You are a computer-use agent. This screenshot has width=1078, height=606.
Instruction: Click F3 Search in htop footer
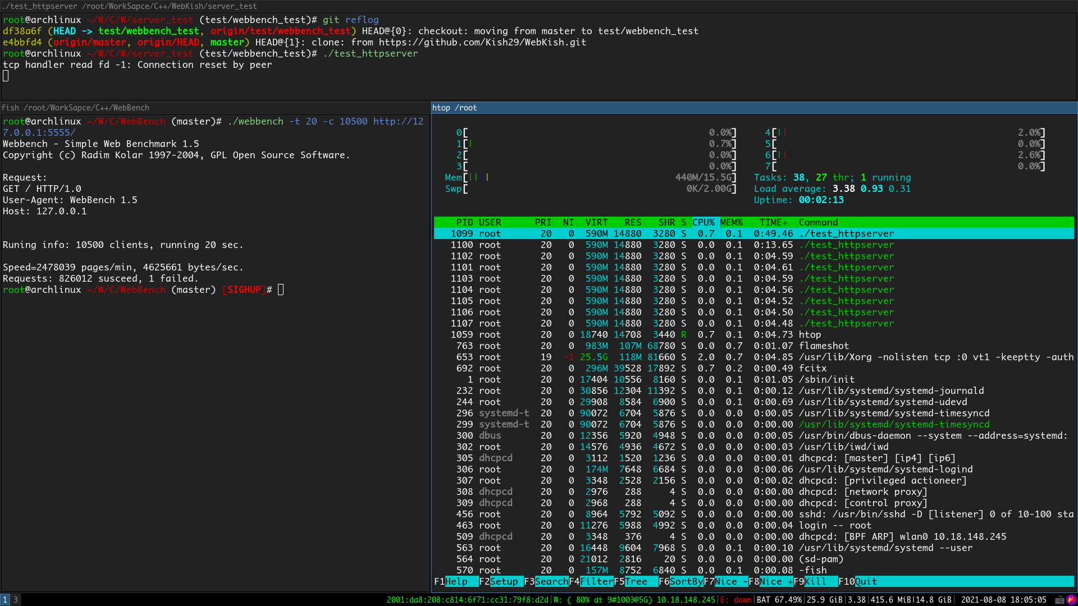click(x=546, y=581)
